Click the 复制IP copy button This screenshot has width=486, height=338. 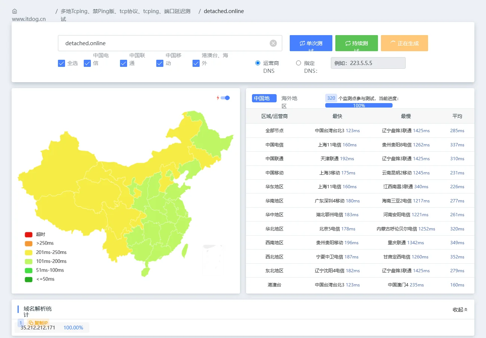click(38, 323)
